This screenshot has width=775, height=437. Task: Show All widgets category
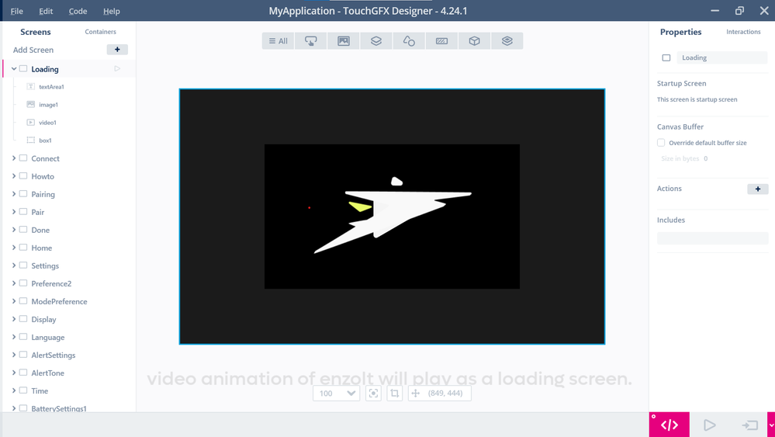pos(278,41)
